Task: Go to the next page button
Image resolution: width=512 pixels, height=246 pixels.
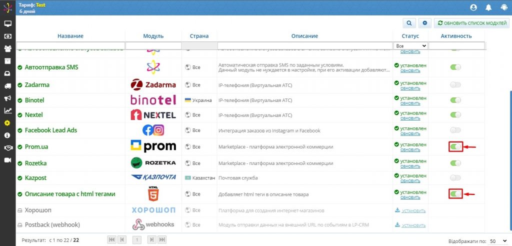Action: [151, 240]
